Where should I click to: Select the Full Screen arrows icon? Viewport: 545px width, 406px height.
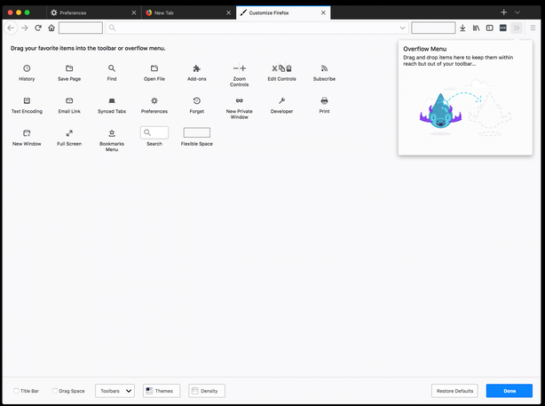(x=69, y=133)
